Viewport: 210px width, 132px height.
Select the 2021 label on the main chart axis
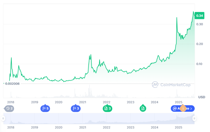click(x=82, y=102)
